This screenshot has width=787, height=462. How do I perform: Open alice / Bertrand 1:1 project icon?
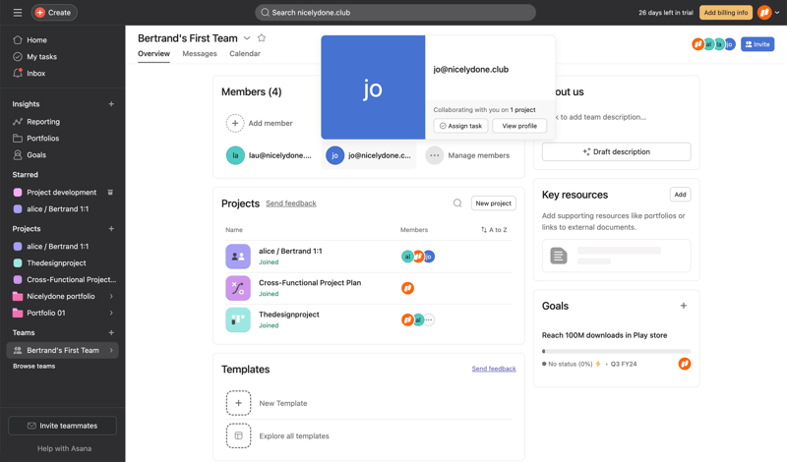tap(238, 257)
